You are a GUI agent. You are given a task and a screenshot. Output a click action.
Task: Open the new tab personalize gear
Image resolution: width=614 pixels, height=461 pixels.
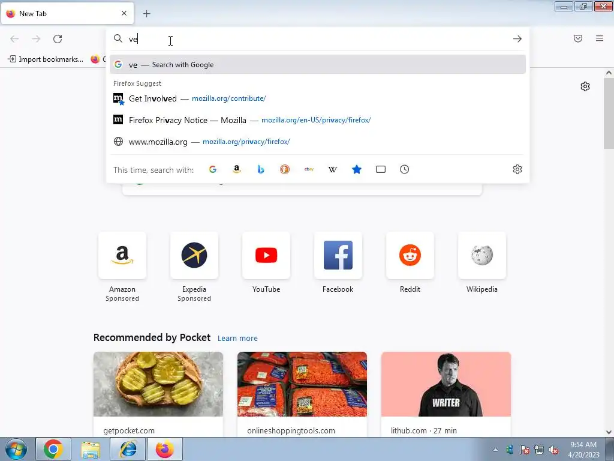585,86
